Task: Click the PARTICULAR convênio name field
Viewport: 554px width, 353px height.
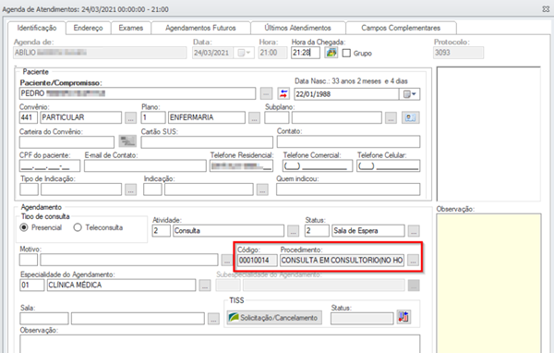Action: (81, 117)
